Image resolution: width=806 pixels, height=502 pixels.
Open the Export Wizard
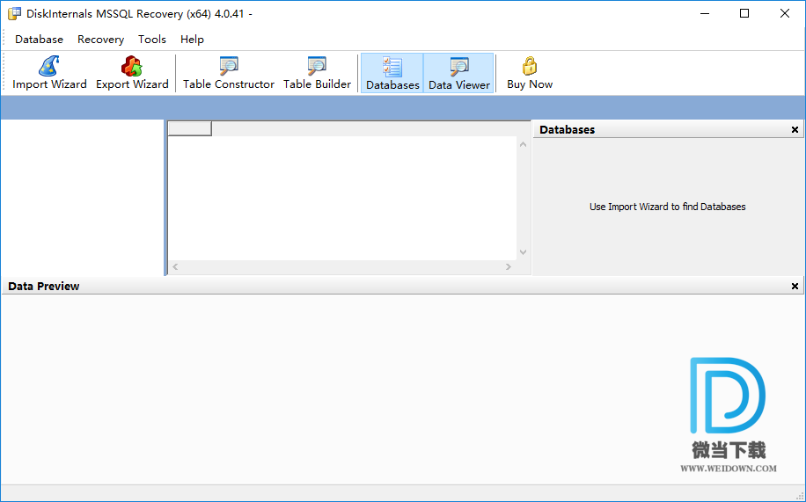[132, 73]
